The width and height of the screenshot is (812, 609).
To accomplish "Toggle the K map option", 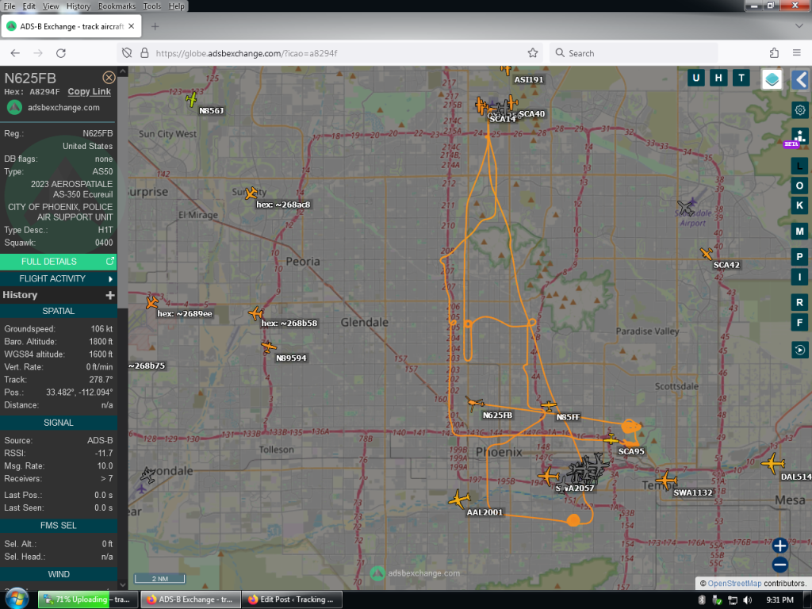I will pos(799,205).
